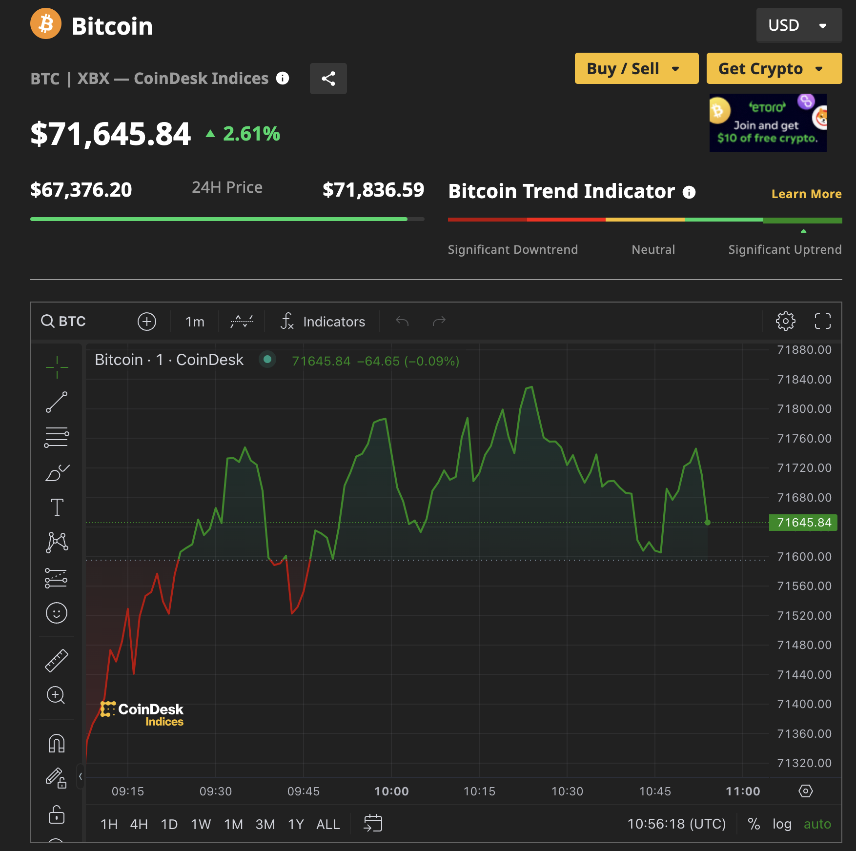The width and height of the screenshot is (856, 851).
Task: Expand the Buy / Sell dropdown
Action: pos(636,69)
